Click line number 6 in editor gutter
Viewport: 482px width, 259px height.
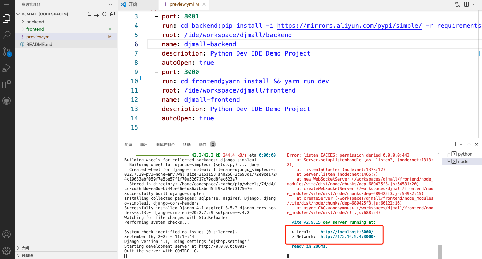click(x=136, y=44)
